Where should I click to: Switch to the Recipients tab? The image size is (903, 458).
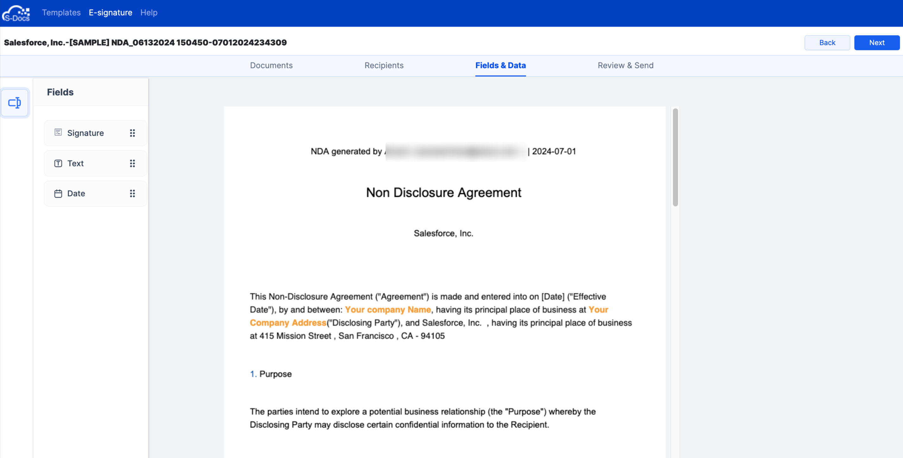point(383,65)
